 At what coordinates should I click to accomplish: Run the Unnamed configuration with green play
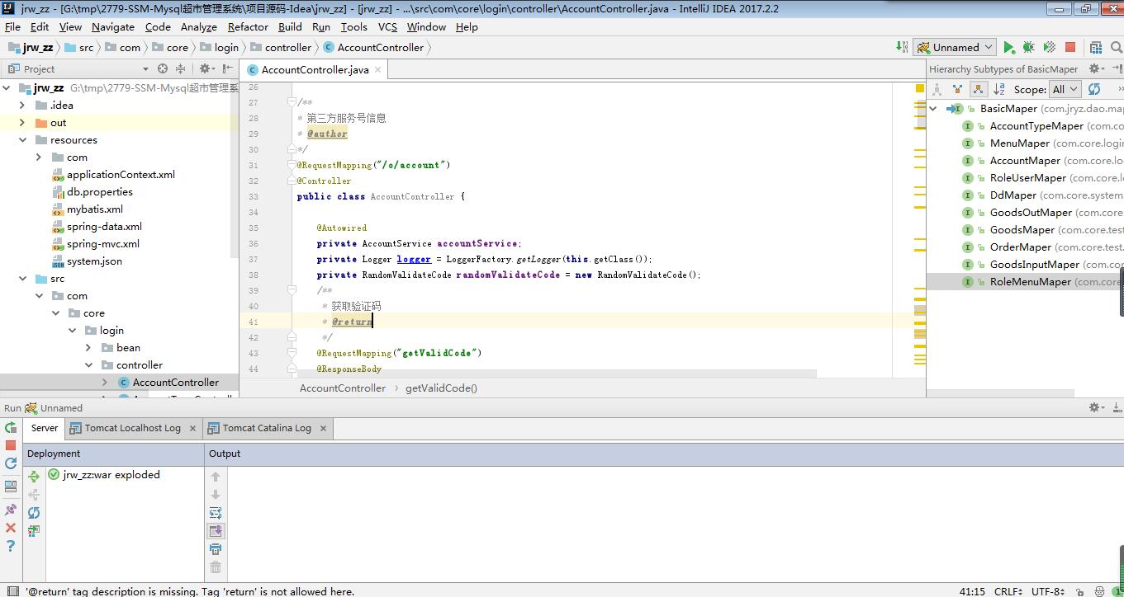coord(1008,48)
